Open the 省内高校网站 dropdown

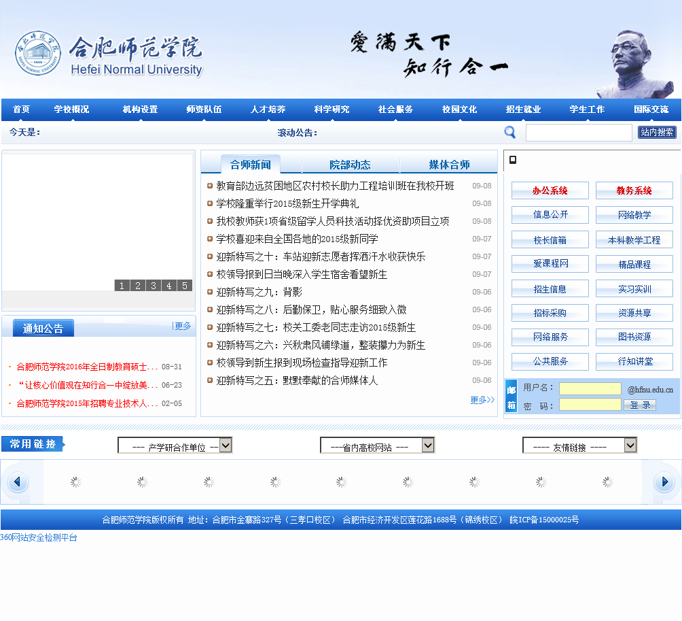[x=377, y=446]
